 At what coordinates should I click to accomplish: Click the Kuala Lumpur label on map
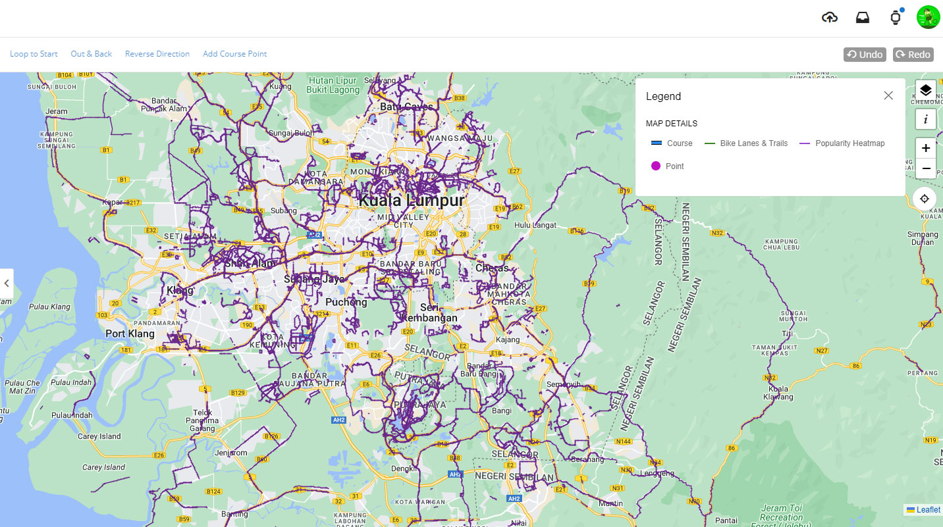(412, 200)
